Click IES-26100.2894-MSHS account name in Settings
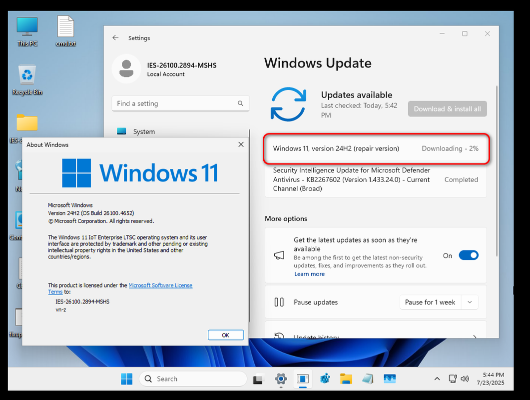This screenshot has height=400, width=530. click(x=182, y=65)
